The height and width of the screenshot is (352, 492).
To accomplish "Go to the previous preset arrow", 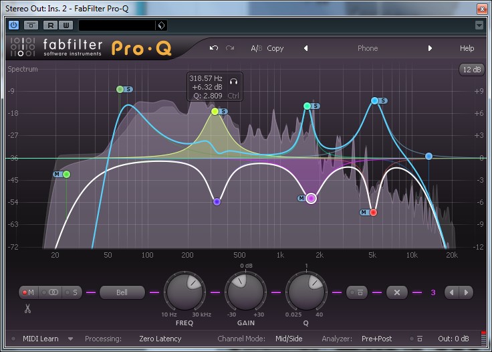I will point(305,48).
